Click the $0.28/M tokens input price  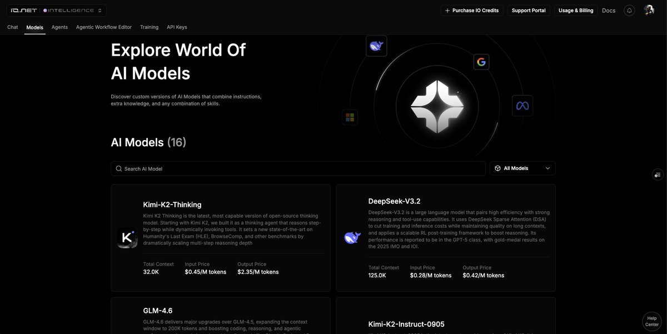coord(431,275)
